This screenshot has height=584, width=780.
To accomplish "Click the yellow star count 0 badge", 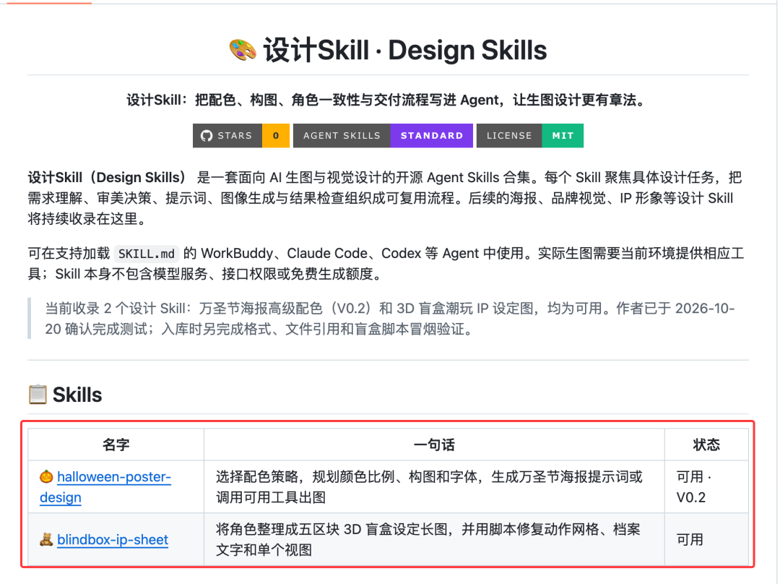I will 276,135.
